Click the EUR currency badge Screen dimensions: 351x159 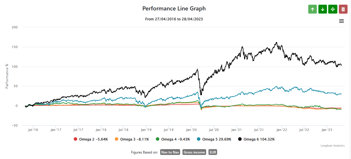(x=213, y=152)
